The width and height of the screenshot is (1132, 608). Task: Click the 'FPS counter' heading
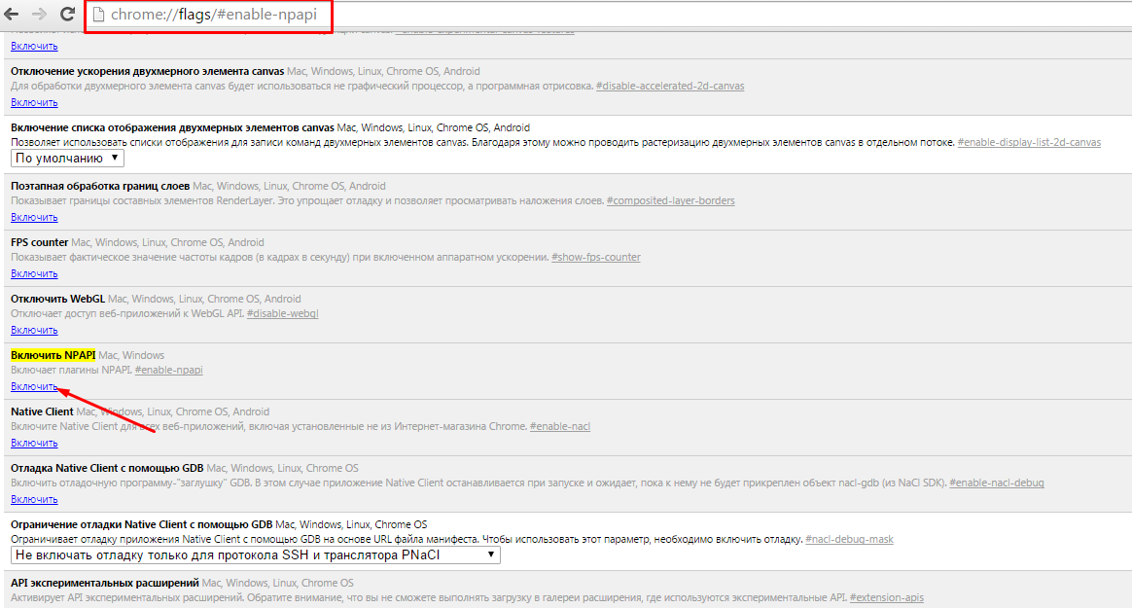click(39, 242)
